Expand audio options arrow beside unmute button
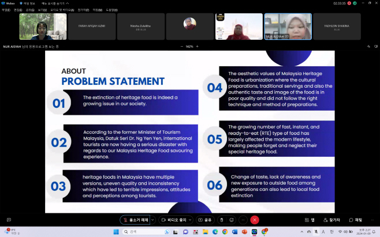 click(152, 220)
